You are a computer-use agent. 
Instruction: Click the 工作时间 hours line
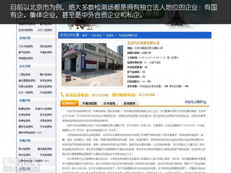tap(153, 58)
